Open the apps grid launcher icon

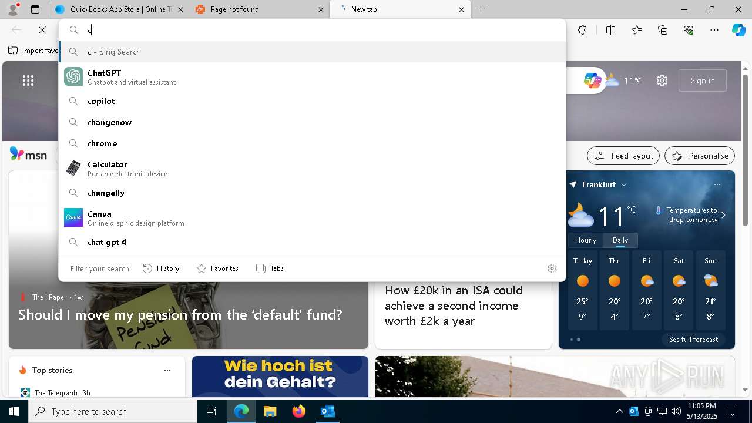pyautogui.click(x=28, y=80)
